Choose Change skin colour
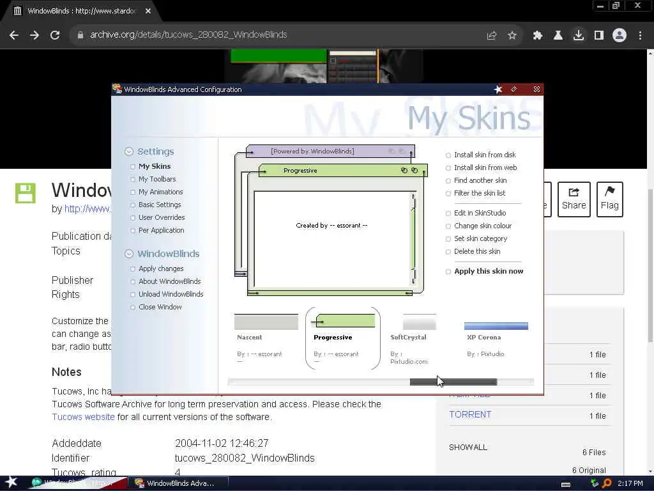654x491 pixels. [483, 226]
